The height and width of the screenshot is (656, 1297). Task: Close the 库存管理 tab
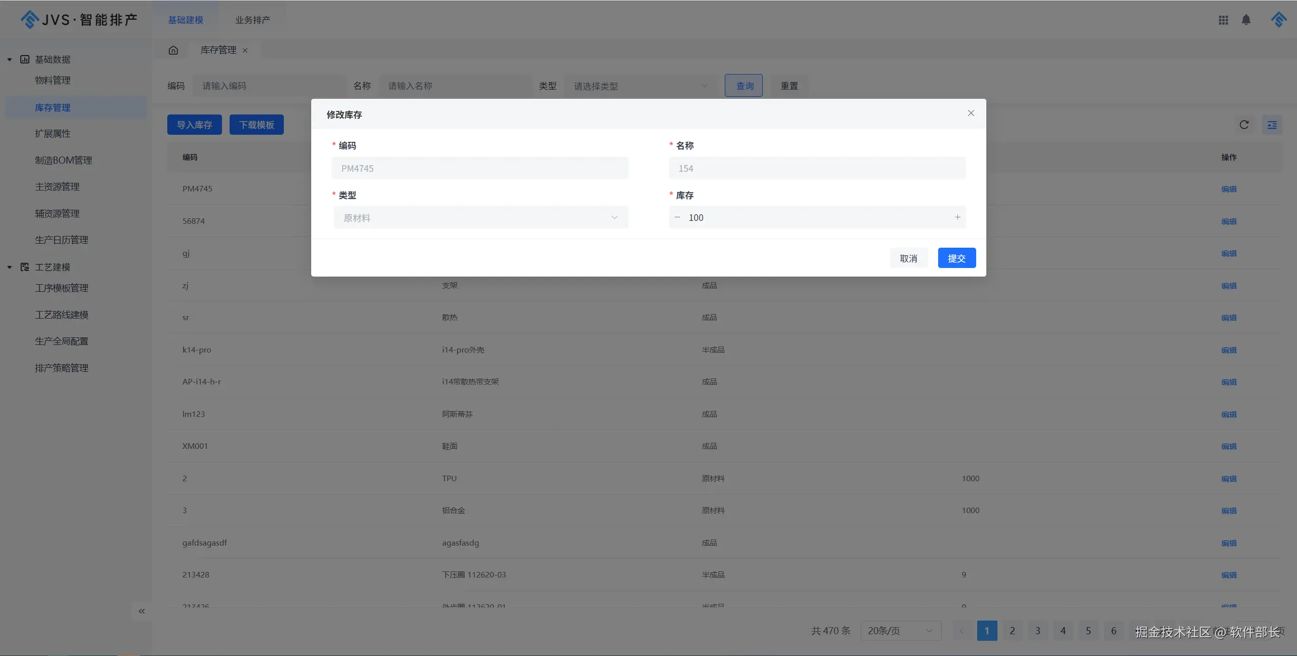tap(245, 51)
